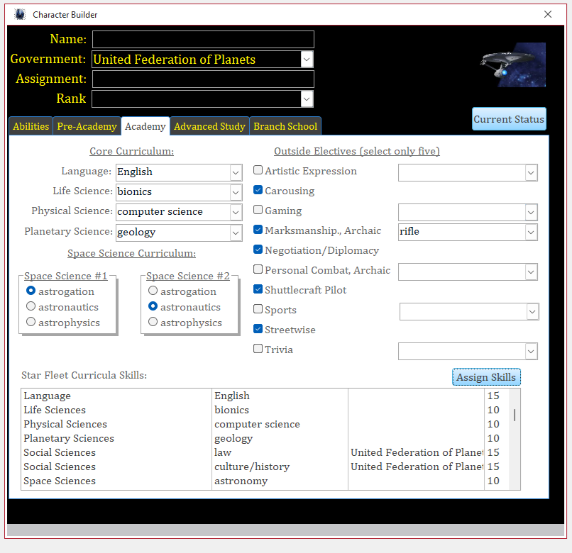The width and height of the screenshot is (572, 553).
Task: Expand the Rank dropdown
Action: coord(306,99)
